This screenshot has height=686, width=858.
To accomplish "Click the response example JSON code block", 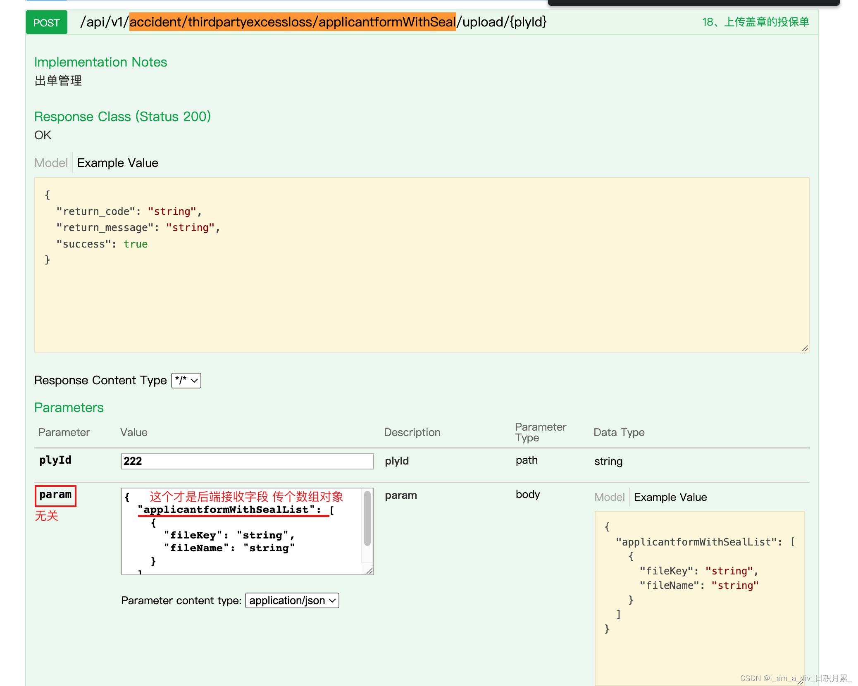I will click(422, 265).
